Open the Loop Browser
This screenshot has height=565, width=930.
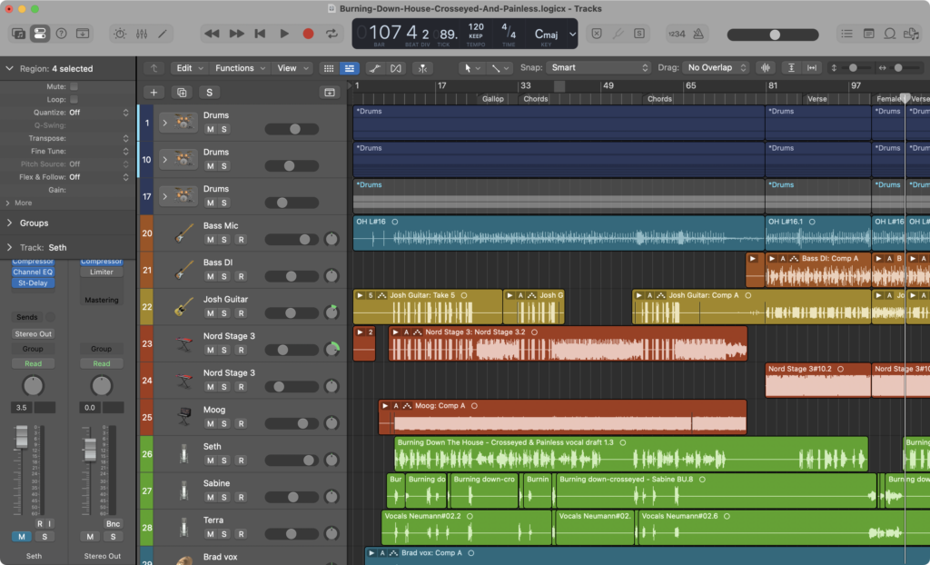point(890,33)
